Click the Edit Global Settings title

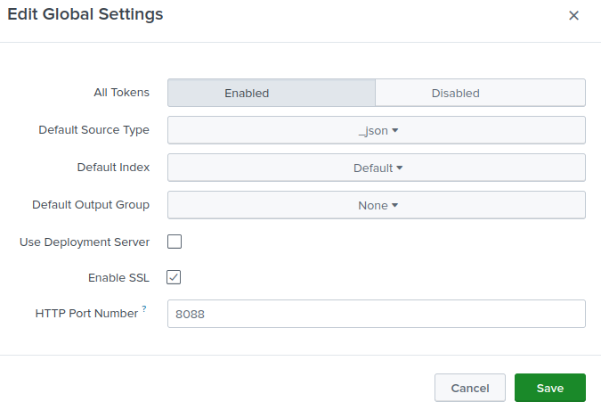click(85, 15)
